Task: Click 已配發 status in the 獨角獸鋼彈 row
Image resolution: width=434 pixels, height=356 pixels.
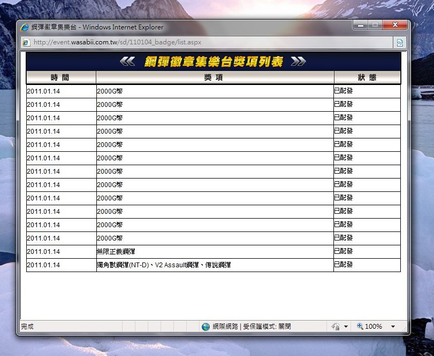Action: [344, 265]
